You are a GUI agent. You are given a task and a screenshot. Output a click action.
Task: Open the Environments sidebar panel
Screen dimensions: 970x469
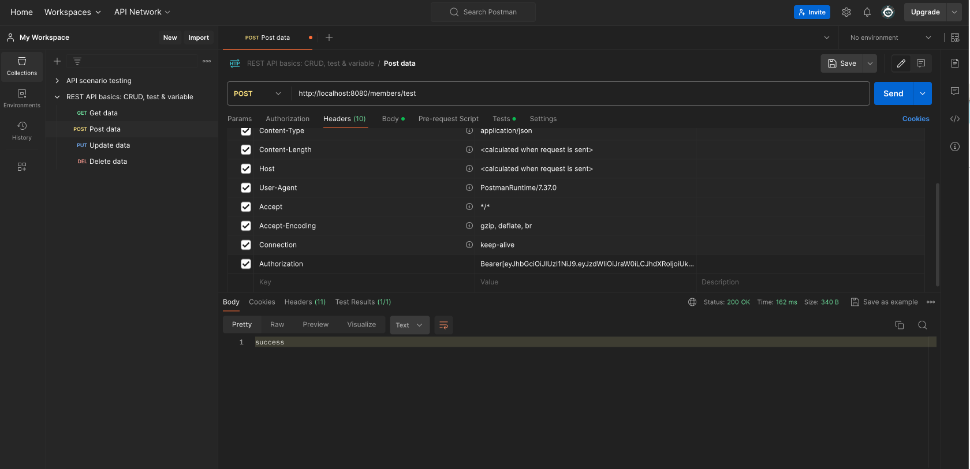click(22, 99)
